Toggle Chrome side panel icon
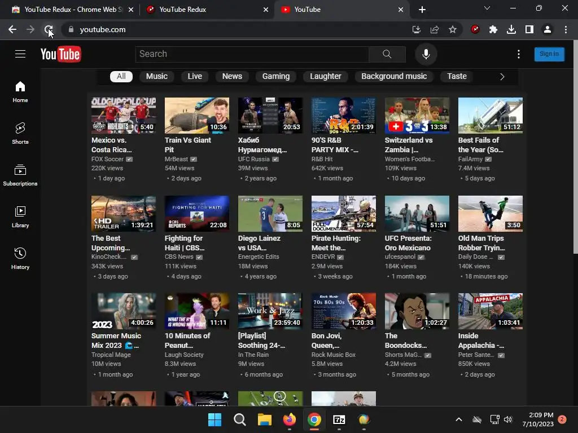This screenshot has height=433, width=578. (529, 29)
